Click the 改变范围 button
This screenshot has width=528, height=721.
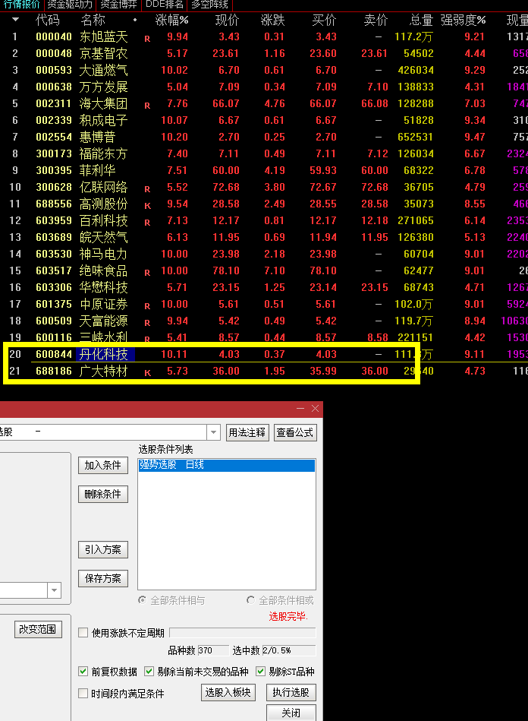pyautogui.click(x=38, y=629)
